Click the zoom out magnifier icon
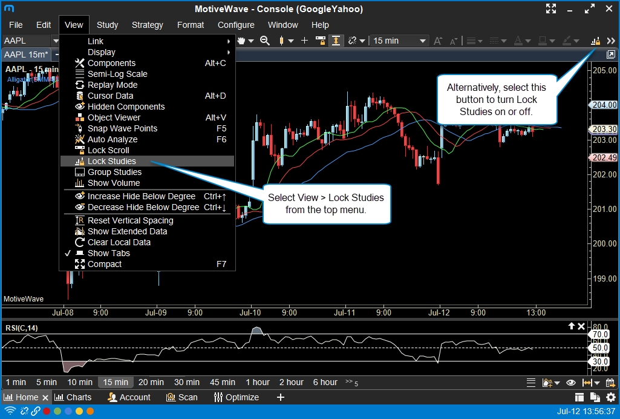The height and width of the screenshot is (419, 620). pyautogui.click(x=264, y=41)
